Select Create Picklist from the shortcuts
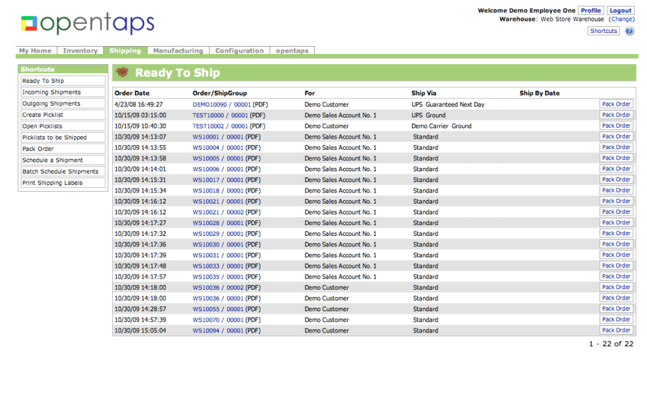 [43, 115]
